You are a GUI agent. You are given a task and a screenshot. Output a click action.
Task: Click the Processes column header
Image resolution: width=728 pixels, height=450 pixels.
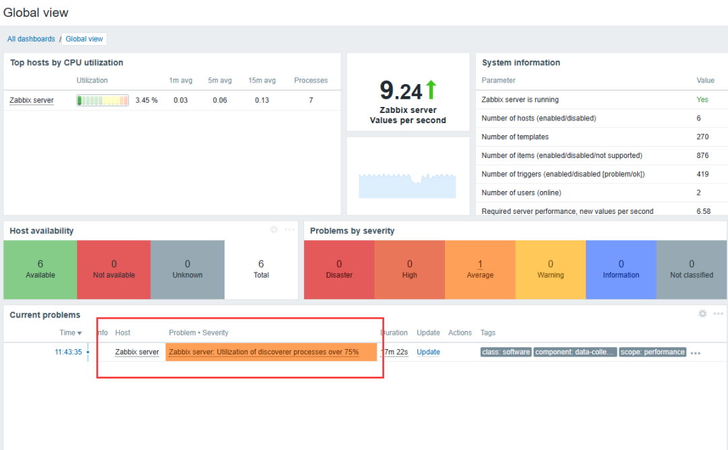pyautogui.click(x=311, y=80)
